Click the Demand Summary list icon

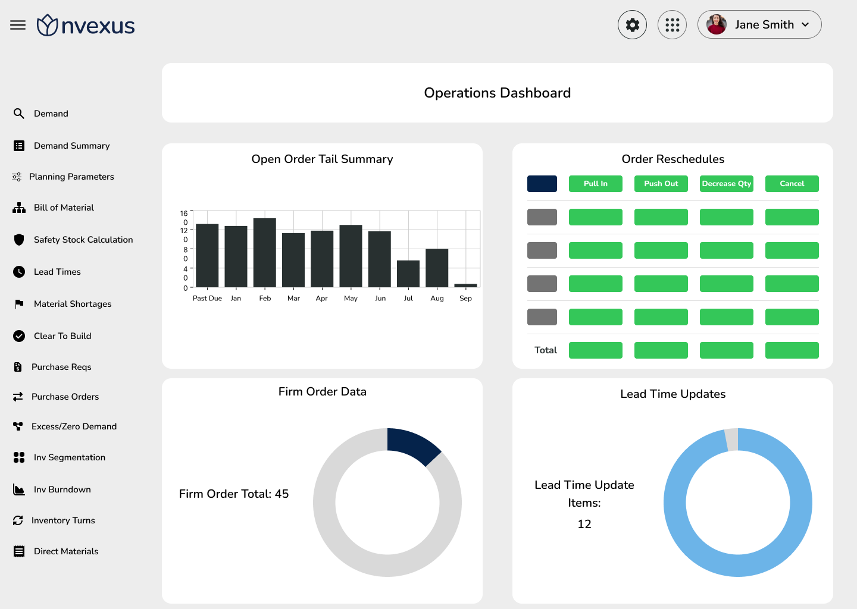click(x=19, y=146)
